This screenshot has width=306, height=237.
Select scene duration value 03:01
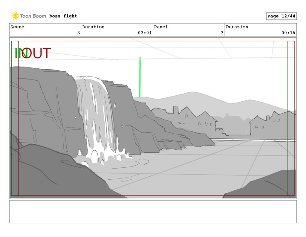click(x=145, y=33)
